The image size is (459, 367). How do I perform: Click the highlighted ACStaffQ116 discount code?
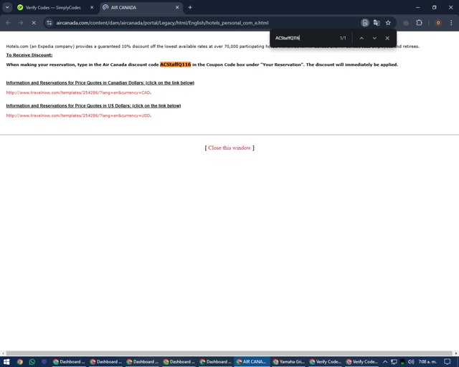pyautogui.click(x=175, y=65)
